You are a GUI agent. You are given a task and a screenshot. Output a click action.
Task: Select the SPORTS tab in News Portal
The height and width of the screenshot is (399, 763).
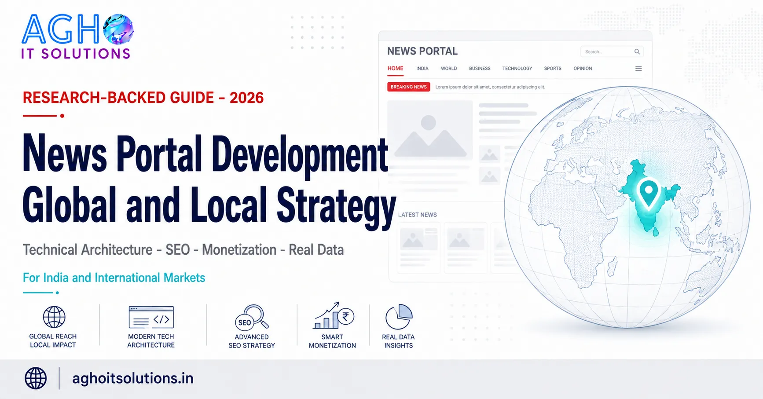tap(553, 69)
